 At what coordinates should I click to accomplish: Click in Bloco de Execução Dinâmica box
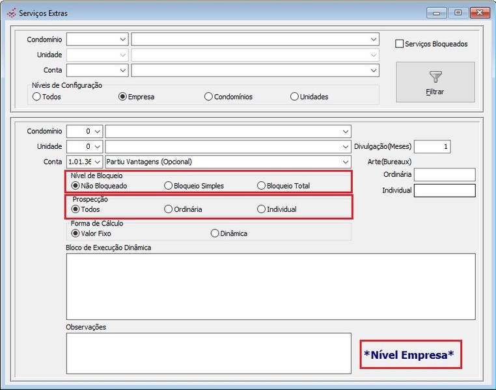(x=270, y=286)
